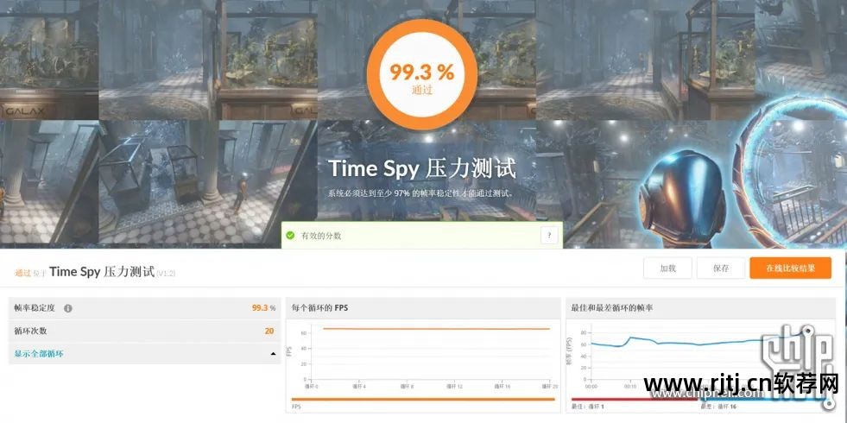847x423 pixels.
Task: Click the 保存 button
Action: (x=721, y=268)
